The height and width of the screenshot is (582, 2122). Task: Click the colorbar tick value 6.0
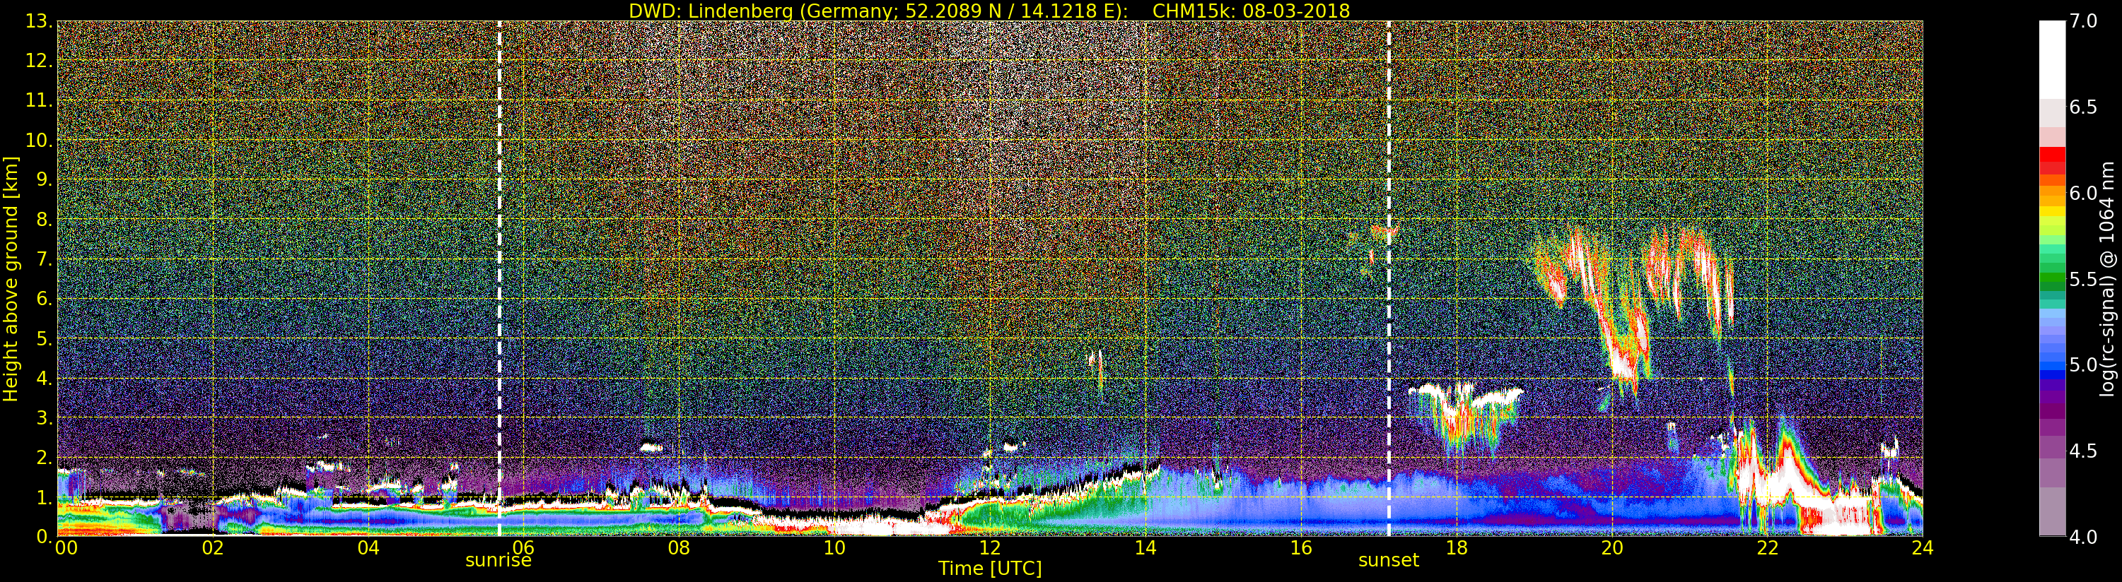coord(2083,193)
